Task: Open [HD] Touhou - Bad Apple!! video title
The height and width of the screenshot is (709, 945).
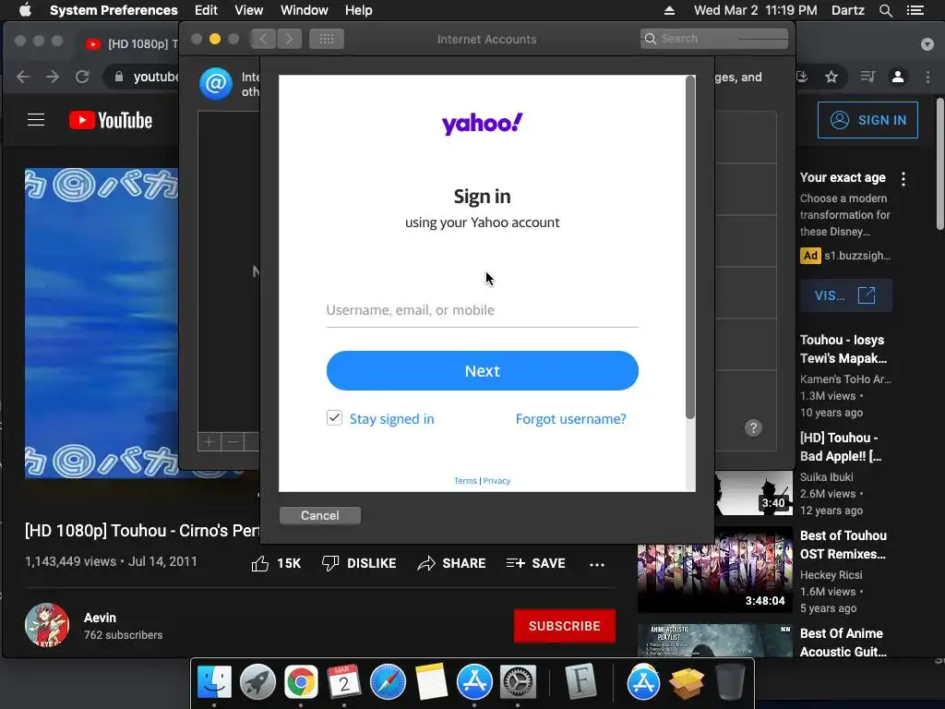Action: 841,447
